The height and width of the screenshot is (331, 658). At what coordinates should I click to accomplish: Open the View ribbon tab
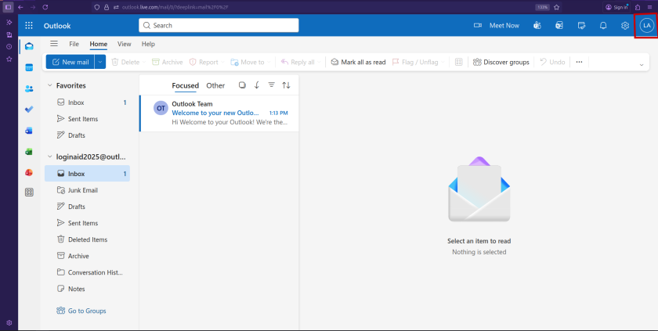coord(124,44)
